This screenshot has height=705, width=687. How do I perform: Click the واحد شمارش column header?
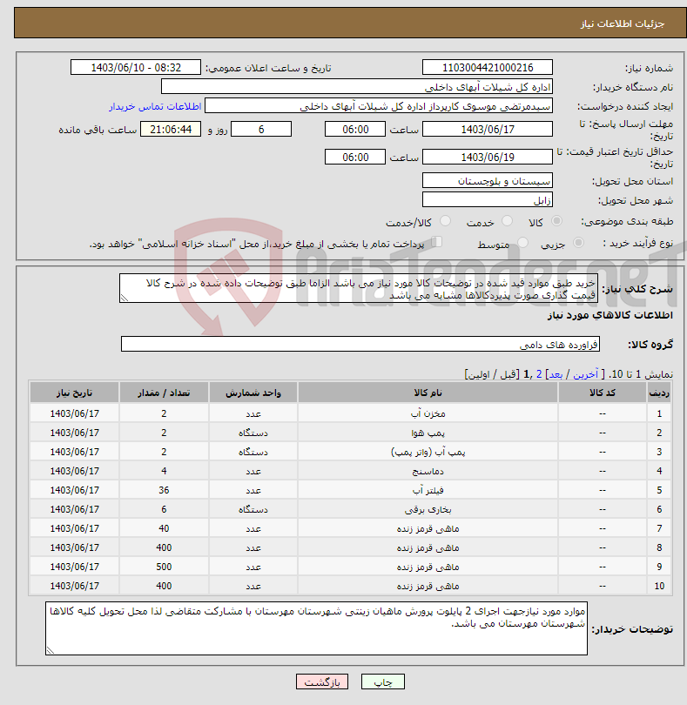coord(253,393)
